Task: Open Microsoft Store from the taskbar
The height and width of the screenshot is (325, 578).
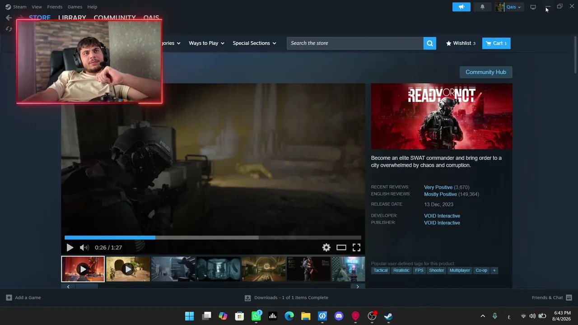Action: [x=239, y=316]
